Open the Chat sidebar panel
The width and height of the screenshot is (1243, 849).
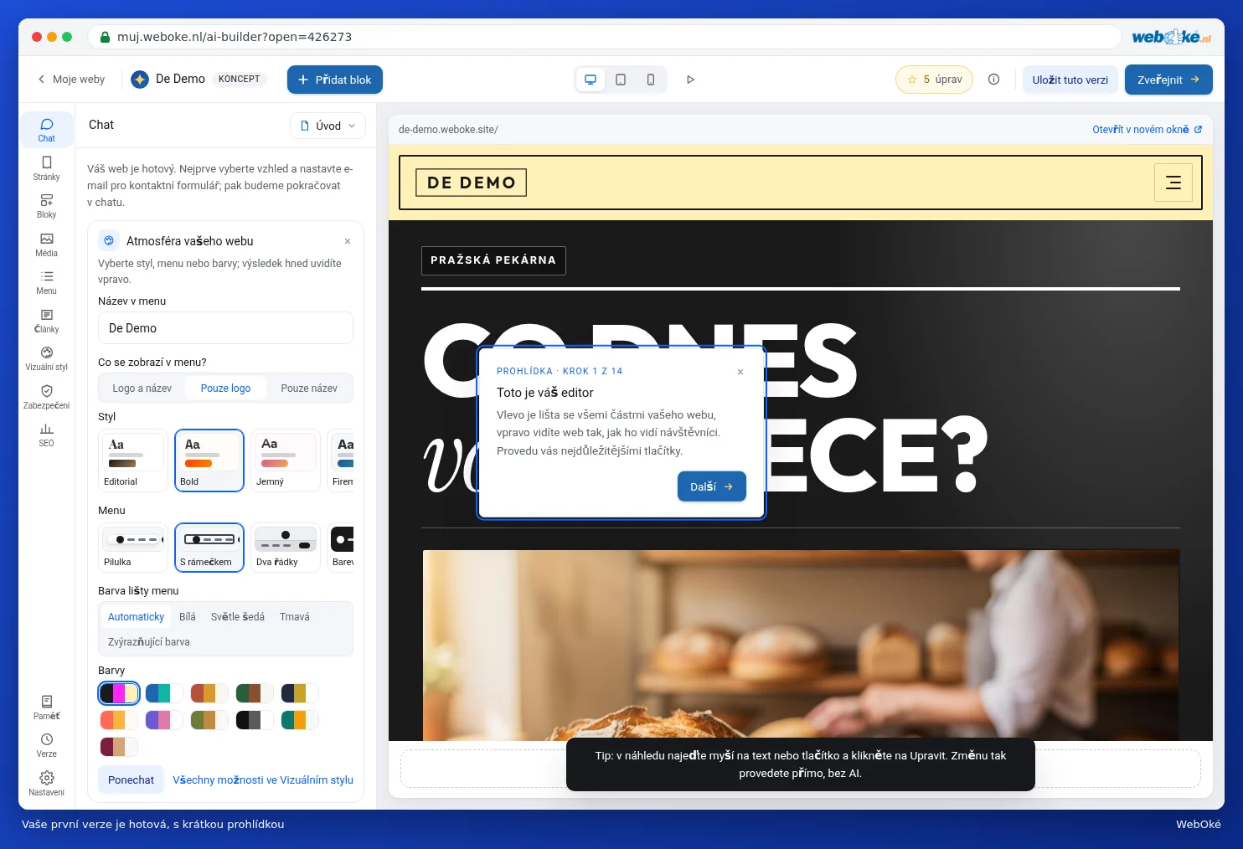pos(46,130)
